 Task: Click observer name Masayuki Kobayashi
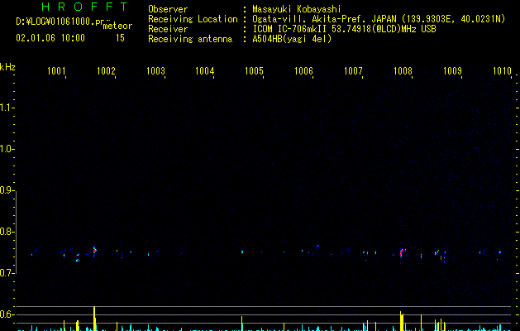(297, 9)
